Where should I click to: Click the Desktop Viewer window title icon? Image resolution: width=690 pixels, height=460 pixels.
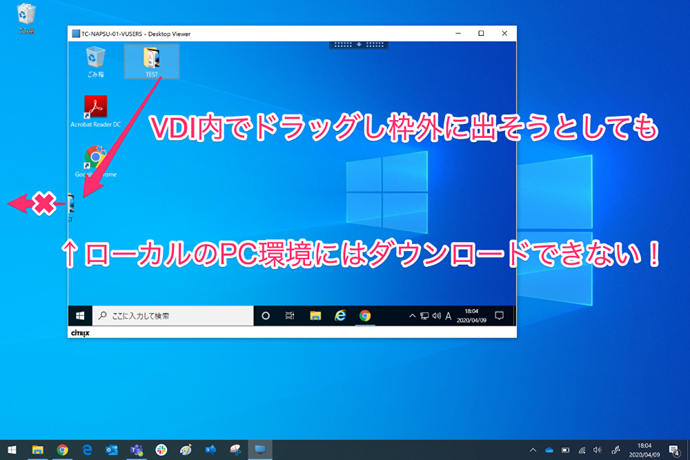click(x=76, y=34)
